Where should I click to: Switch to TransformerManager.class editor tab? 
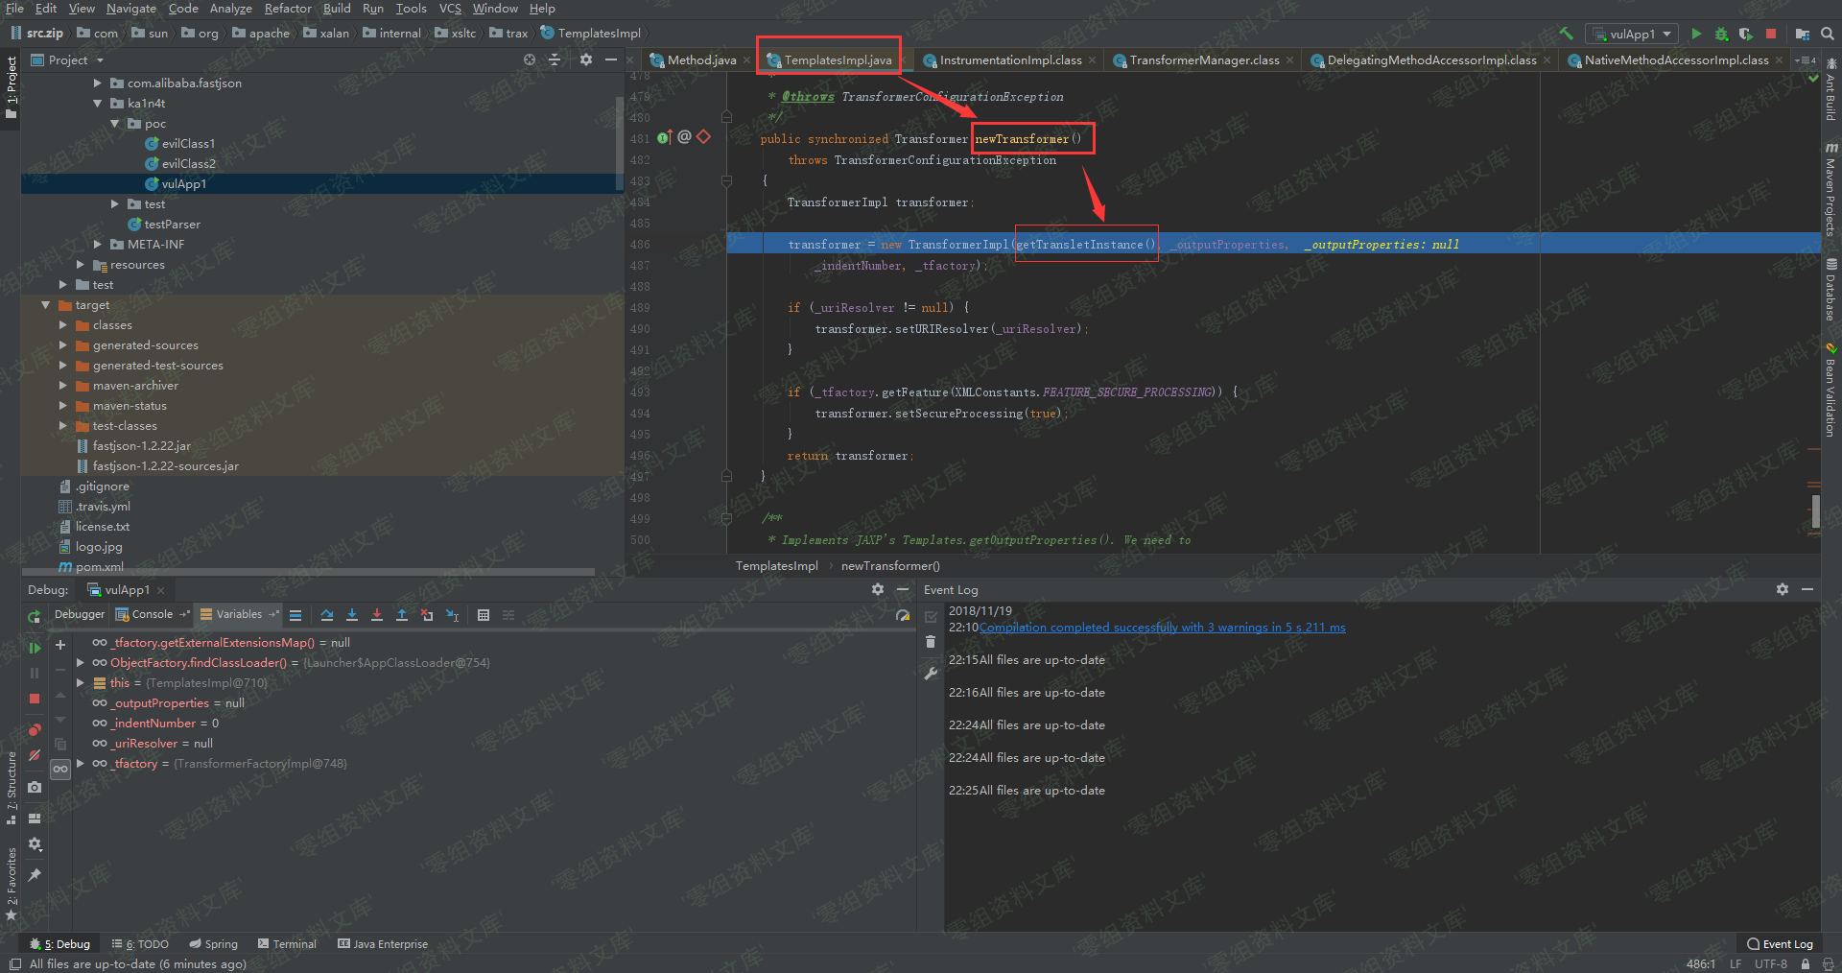(1203, 60)
